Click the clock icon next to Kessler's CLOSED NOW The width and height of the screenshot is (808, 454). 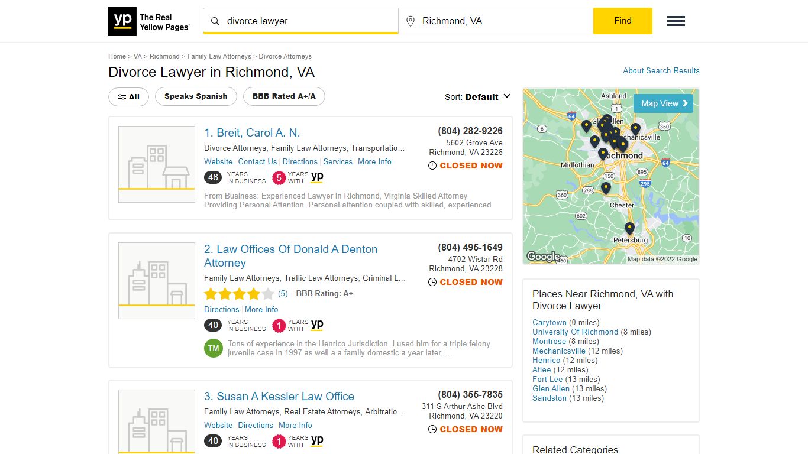[432, 429]
